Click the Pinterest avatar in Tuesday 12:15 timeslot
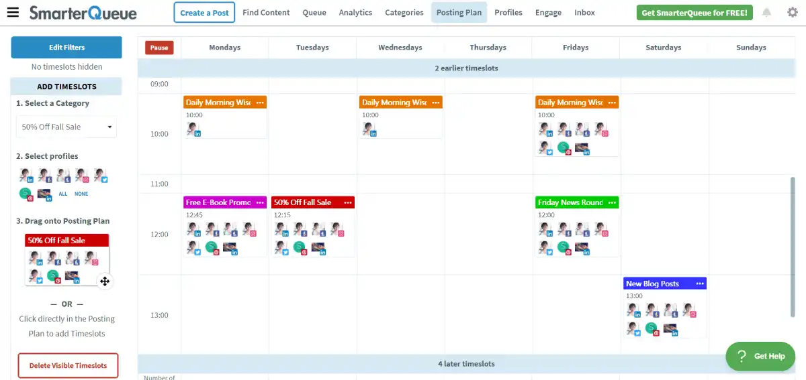 tap(300, 247)
